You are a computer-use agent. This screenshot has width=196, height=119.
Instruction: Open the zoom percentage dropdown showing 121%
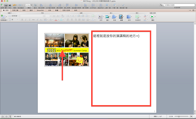click(x=31, y=5)
